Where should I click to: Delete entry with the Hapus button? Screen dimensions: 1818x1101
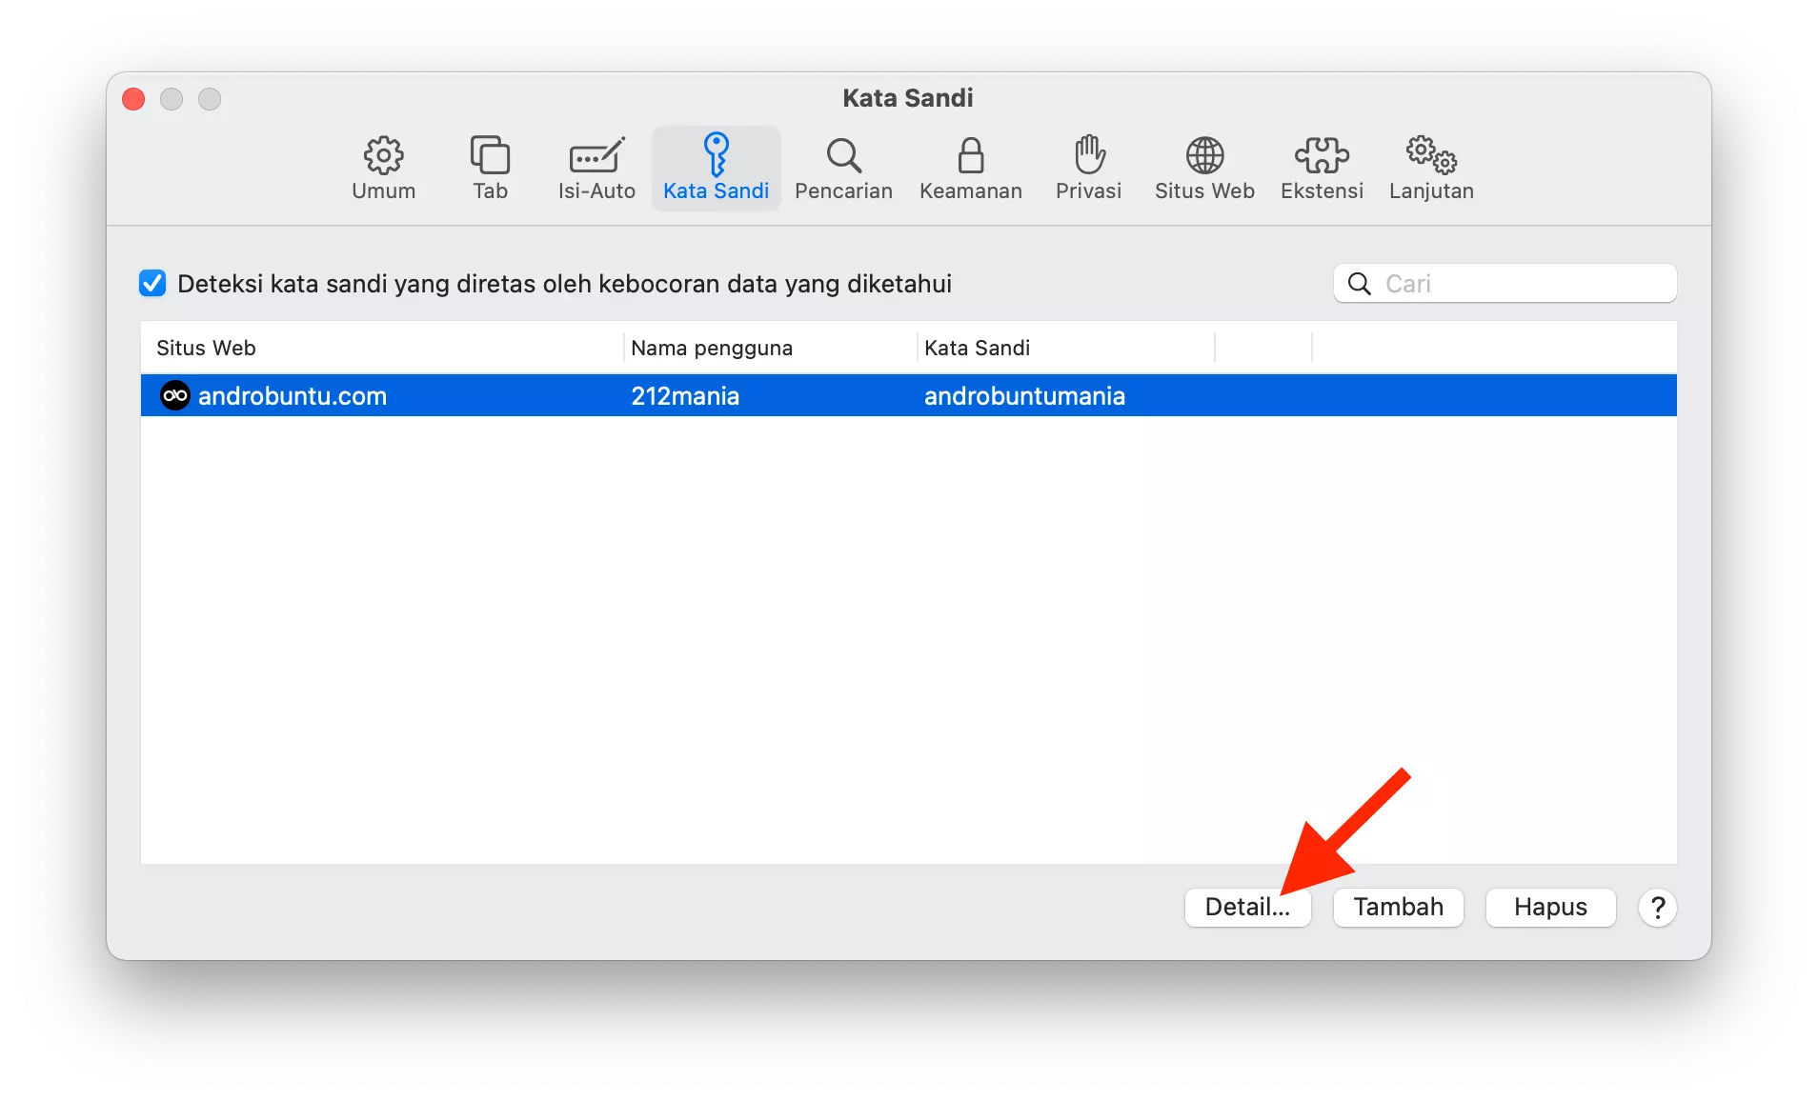pyautogui.click(x=1549, y=907)
